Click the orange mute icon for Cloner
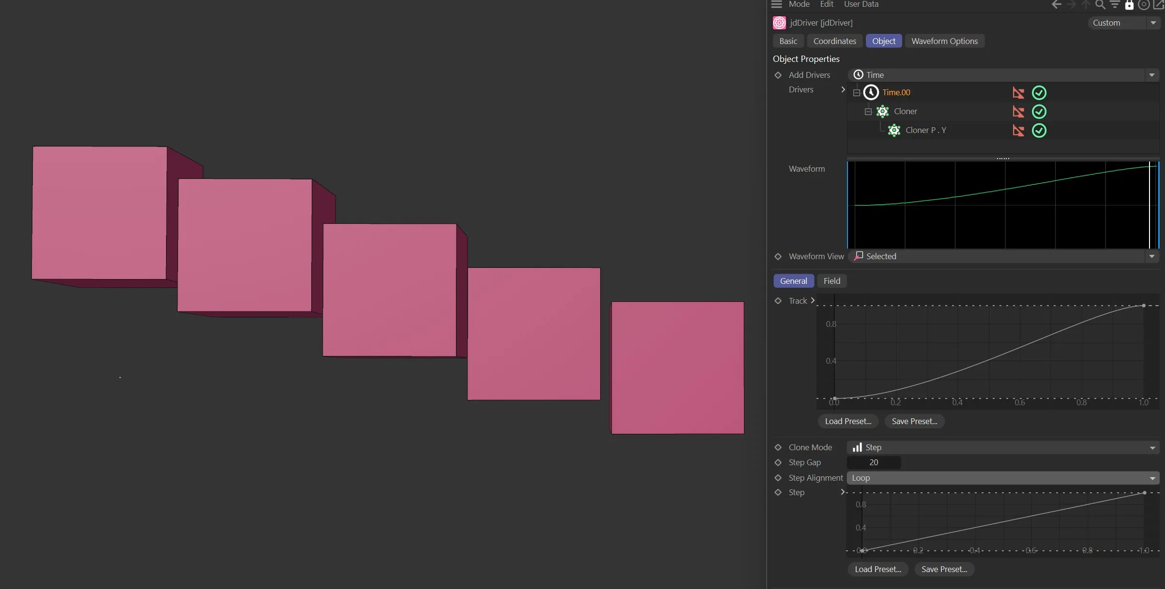Image resolution: width=1165 pixels, height=589 pixels. pyautogui.click(x=1018, y=112)
